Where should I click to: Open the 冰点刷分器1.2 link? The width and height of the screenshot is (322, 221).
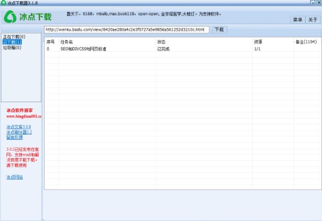pos(19,132)
